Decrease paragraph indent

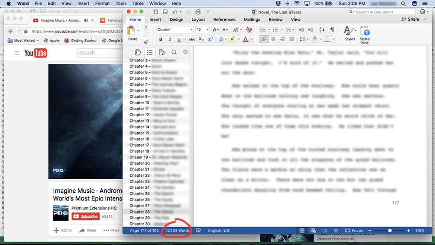[301, 30]
